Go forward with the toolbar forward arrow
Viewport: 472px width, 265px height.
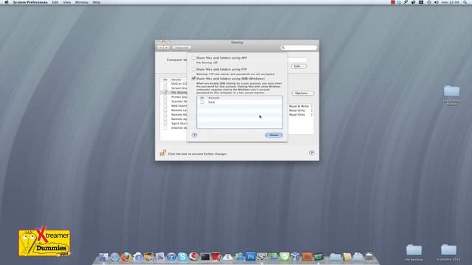pyautogui.click(x=167, y=48)
